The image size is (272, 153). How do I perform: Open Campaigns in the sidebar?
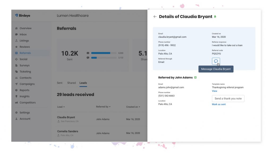pos(27,84)
